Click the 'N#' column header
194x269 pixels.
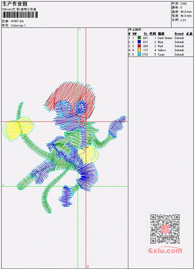point(134,34)
